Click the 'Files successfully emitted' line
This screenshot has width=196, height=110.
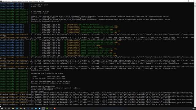pyautogui.click(x=55, y=88)
